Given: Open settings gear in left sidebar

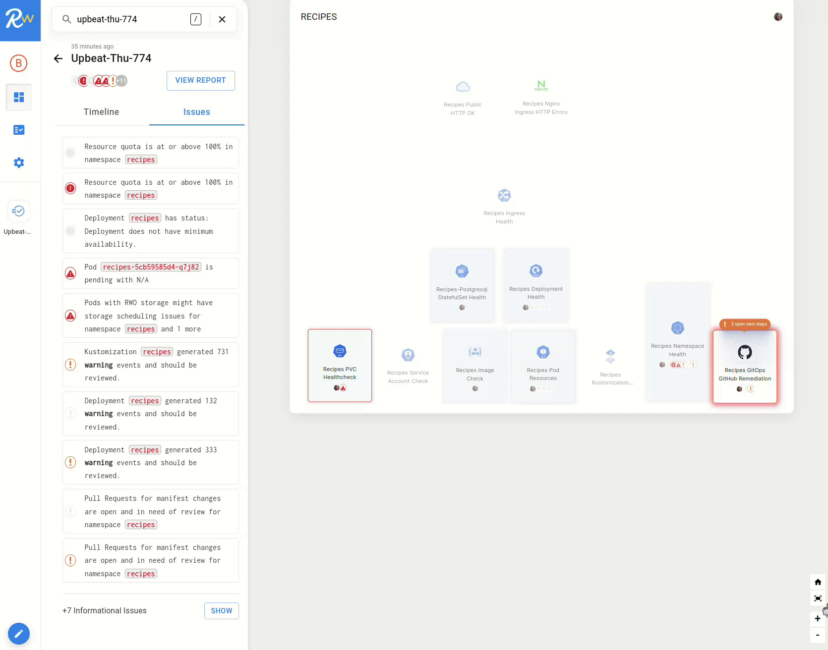Looking at the screenshot, I should [x=19, y=162].
